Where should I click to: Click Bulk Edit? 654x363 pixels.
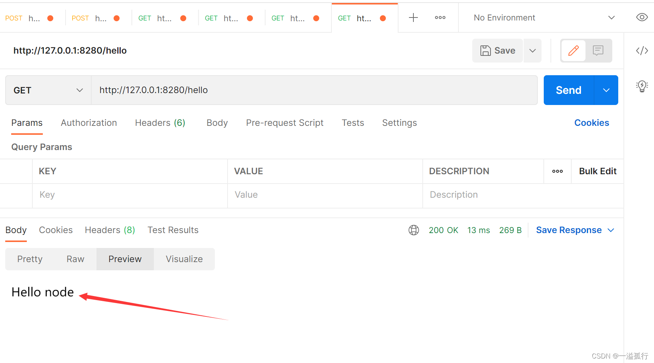(x=598, y=171)
